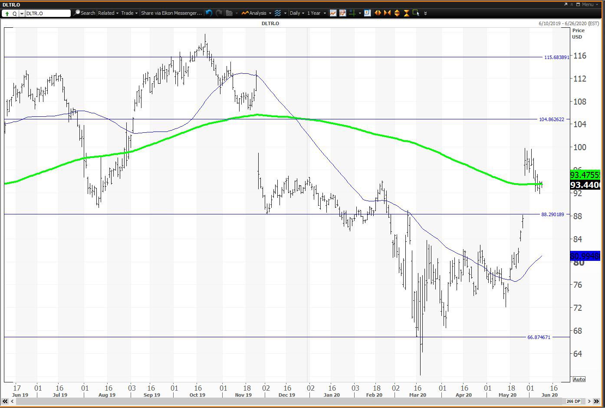605x408 pixels.
Task: Click the vertical compress hourglass icon
Action: click(x=406, y=13)
